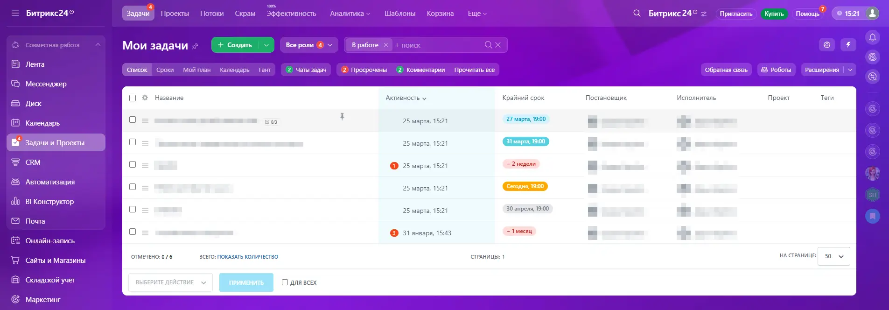889x310 pixels.
Task: Open the Проекты top menu item
Action: coord(175,14)
